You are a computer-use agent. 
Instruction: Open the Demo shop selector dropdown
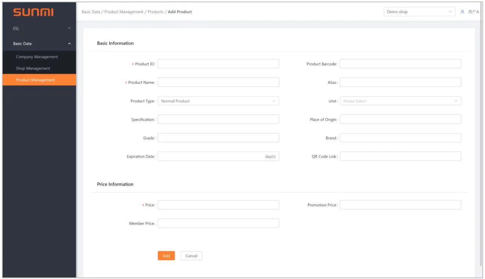[x=419, y=12]
